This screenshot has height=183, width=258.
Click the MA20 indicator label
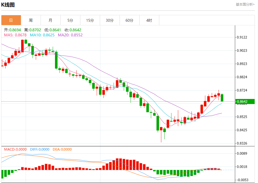pyautogui.click(x=70, y=35)
